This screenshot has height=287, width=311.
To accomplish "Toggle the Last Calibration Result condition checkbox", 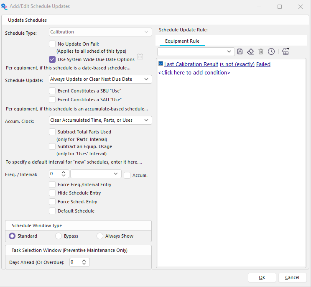I will coord(161,64).
